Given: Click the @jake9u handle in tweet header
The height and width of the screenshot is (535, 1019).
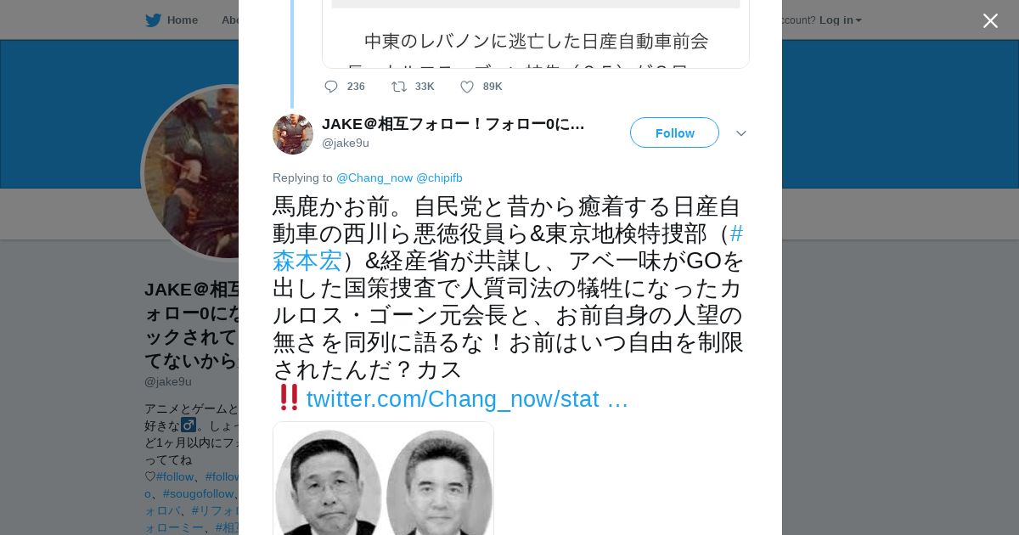Looking at the screenshot, I should 346,143.
